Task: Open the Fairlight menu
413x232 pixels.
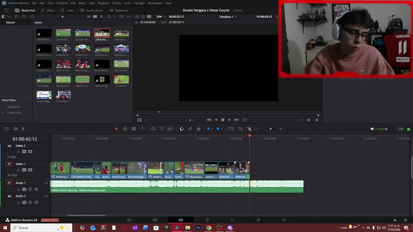Action: coord(139,3)
